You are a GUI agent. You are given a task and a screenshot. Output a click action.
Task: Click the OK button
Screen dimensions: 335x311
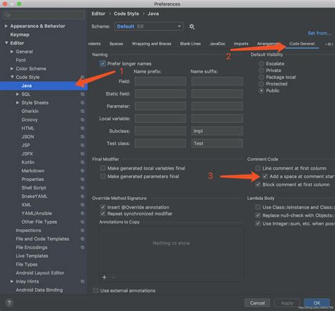click(x=317, y=303)
